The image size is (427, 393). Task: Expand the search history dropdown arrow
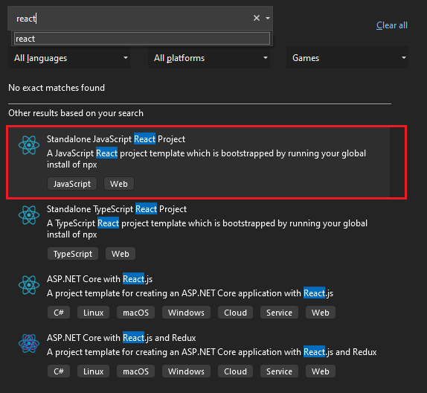[268, 18]
